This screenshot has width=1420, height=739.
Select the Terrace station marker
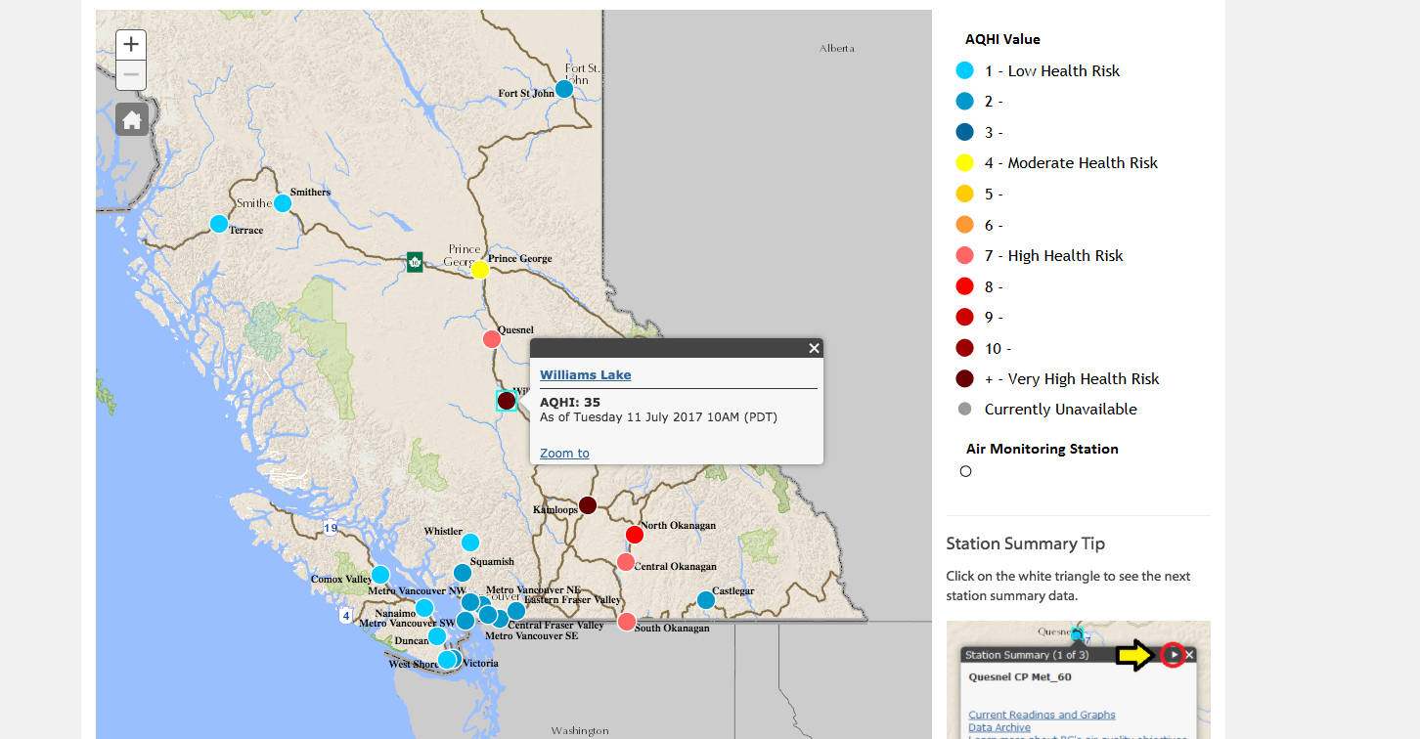pyautogui.click(x=219, y=224)
